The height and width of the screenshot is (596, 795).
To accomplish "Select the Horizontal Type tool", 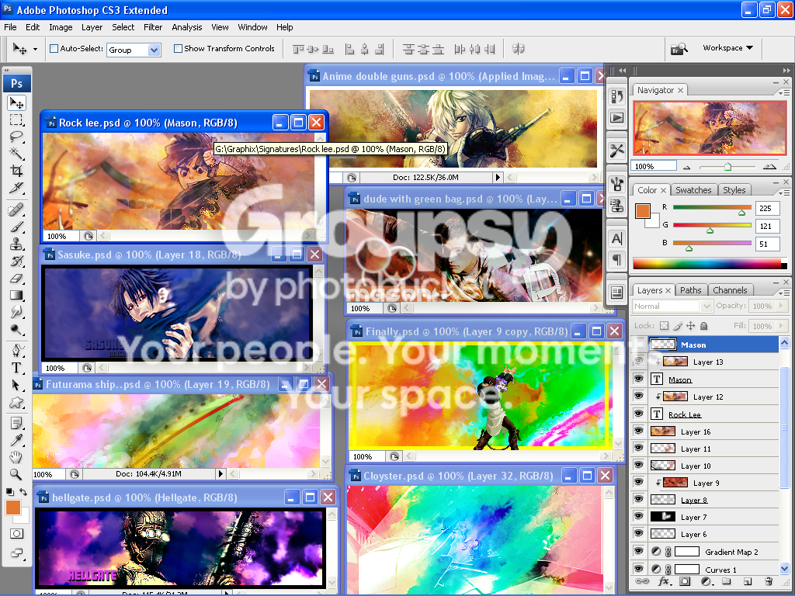I will (x=16, y=367).
